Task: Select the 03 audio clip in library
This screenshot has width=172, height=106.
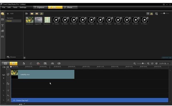Action: point(74,20)
